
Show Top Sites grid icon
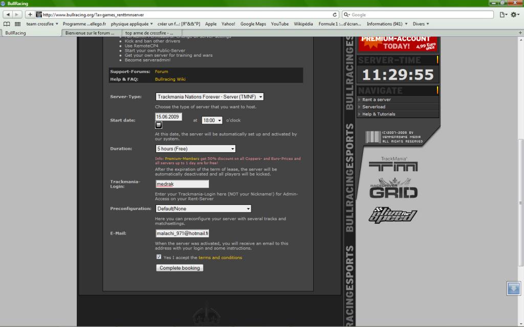point(17,24)
